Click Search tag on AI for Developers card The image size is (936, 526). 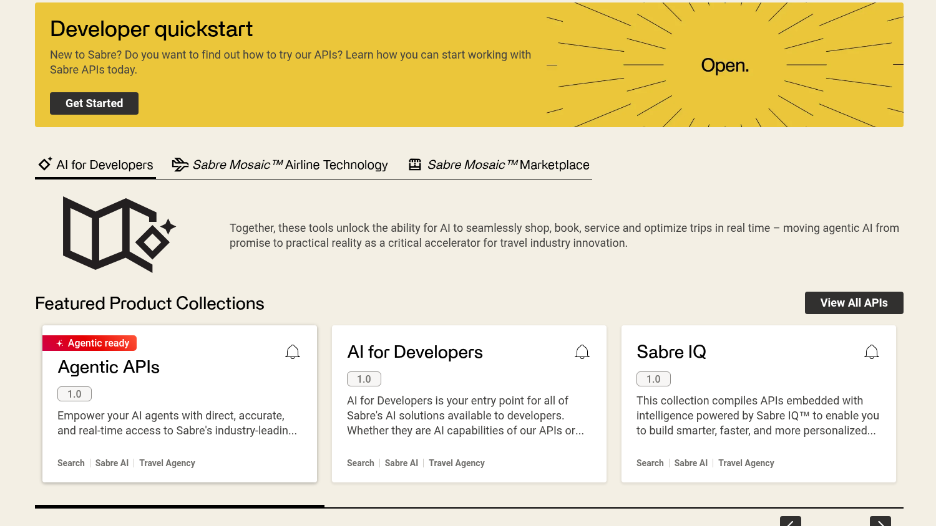tap(361, 463)
